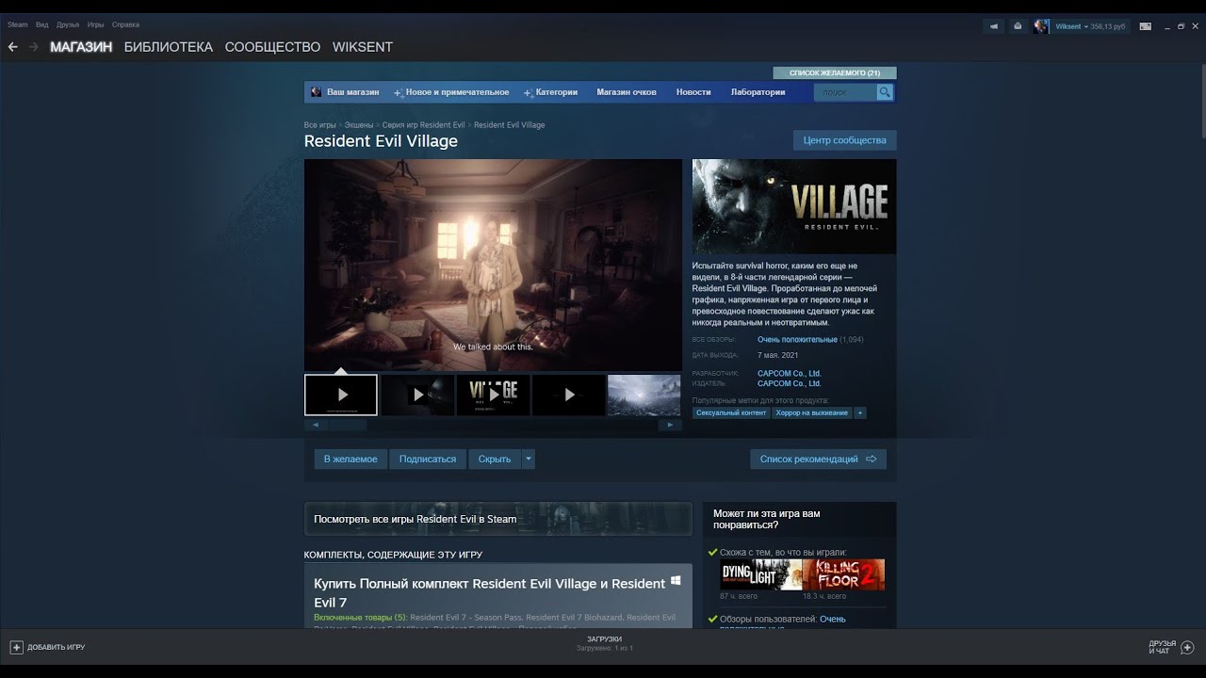The width and height of the screenshot is (1206, 678).
Task: Click the Все игры breadcrumb
Action: coord(320,125)
